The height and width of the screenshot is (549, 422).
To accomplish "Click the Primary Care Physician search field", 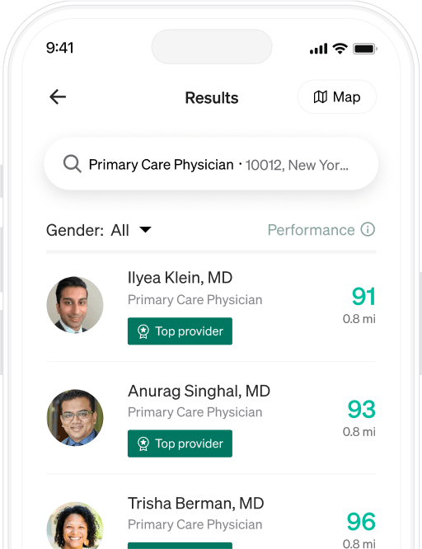I will click(211, 164).
